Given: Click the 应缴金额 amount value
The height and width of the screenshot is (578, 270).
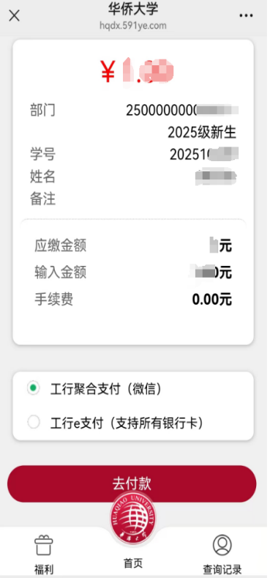Looking at the screenshot, I should click(221, 245).
